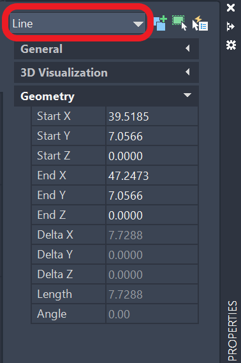Viewport: 241px width, 363px height.
Task: Select the Delta Y value field
Action: pyautogui.click(x=152, y=255)
